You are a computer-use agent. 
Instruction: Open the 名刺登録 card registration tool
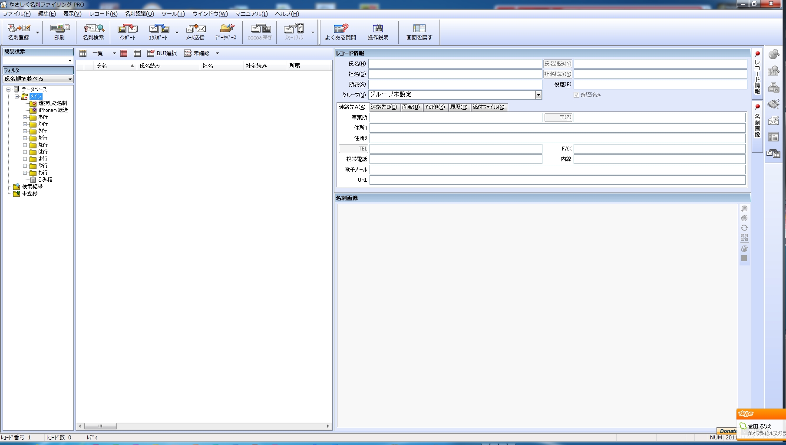click(19, 32)
